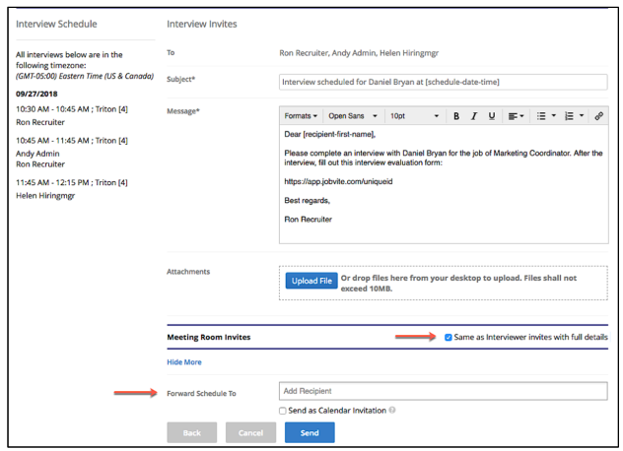Click the Cancel button
This screenshot has width=623, height=451.
pyautogui.click(x=250, y=432)
